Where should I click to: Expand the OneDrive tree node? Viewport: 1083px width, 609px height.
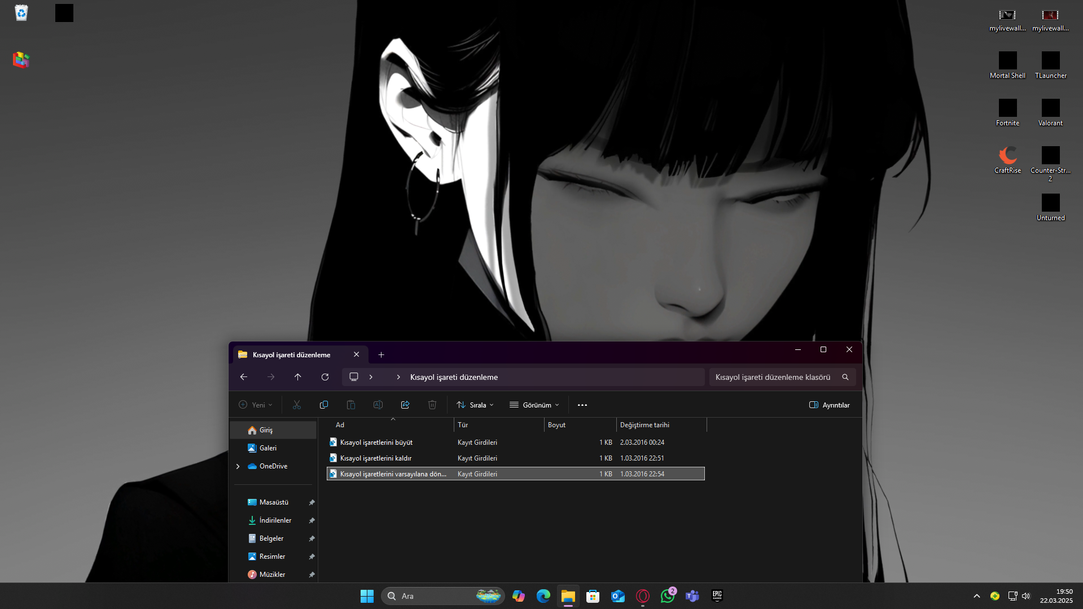238,466
